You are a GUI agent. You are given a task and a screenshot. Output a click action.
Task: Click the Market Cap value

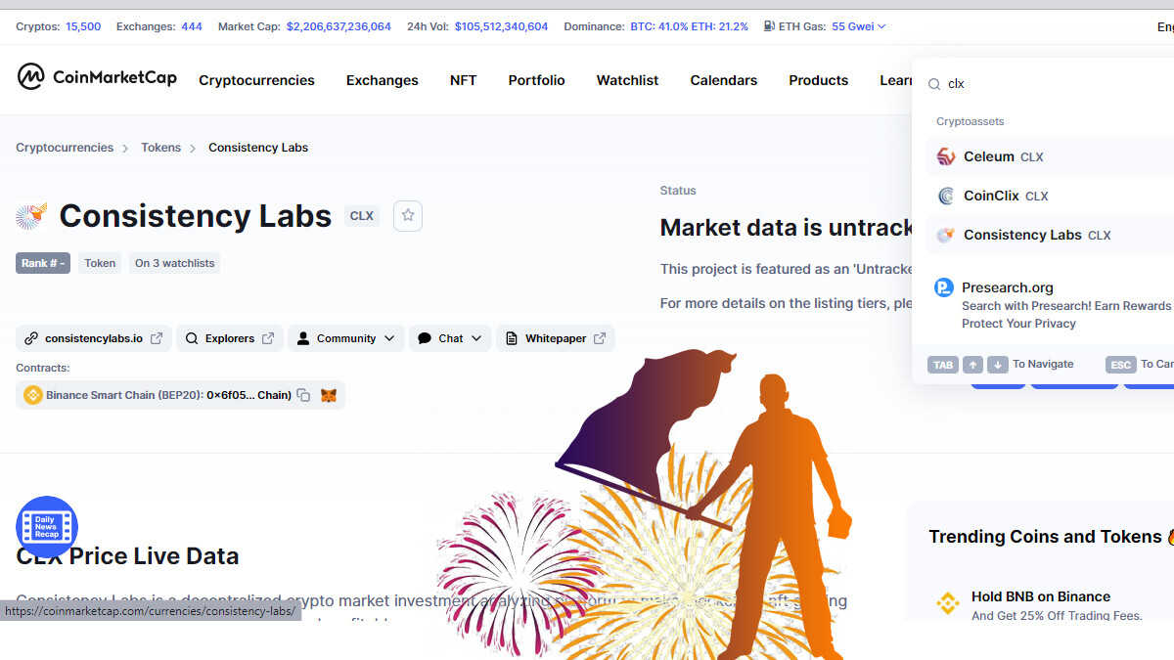coord(339,26)
